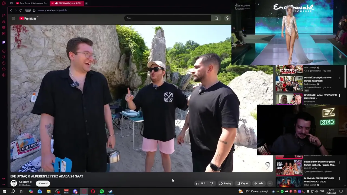
Task: Open options for DÜNYANIN EN PARANORMAL video
Action: pyautogui.click(x=339, y=179)
